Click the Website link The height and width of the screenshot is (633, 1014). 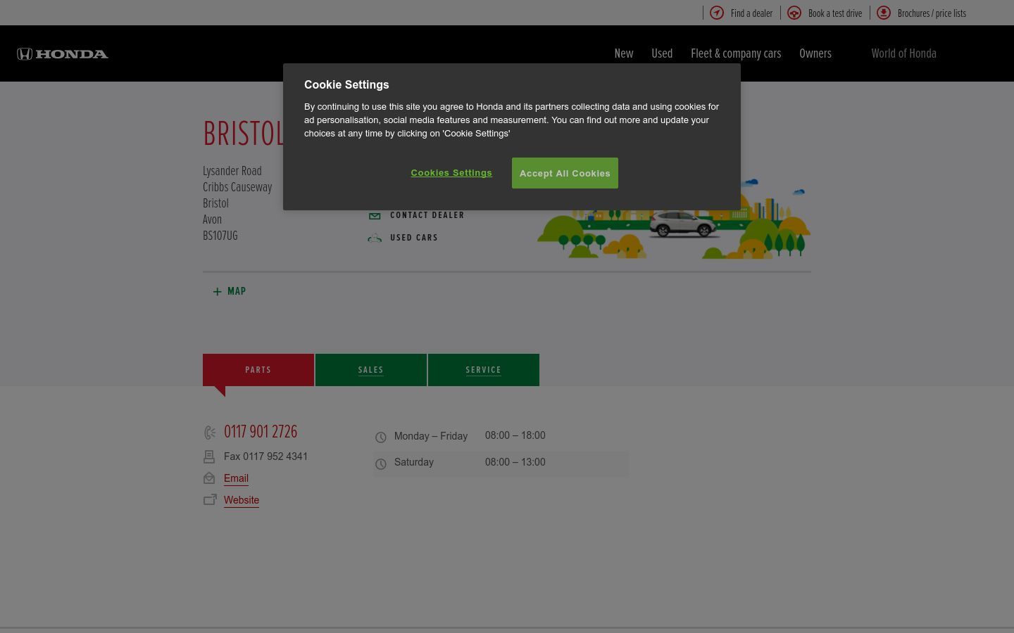242,500
